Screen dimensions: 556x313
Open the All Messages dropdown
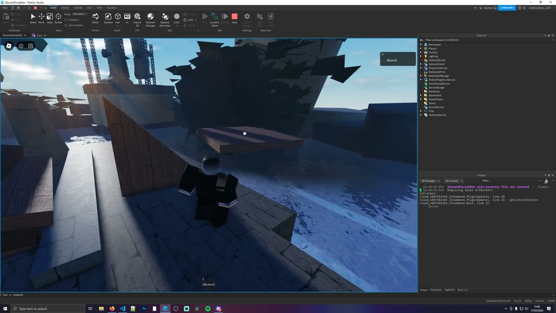tap(430, 181)
